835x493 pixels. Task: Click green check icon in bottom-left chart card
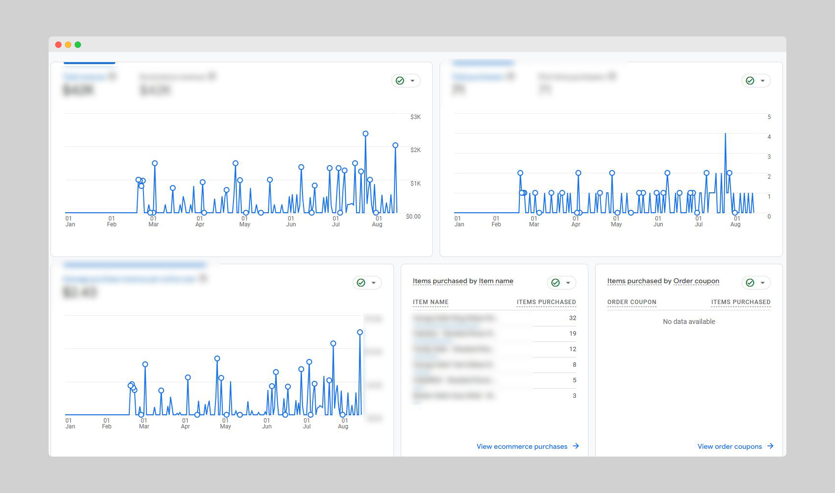361,283
